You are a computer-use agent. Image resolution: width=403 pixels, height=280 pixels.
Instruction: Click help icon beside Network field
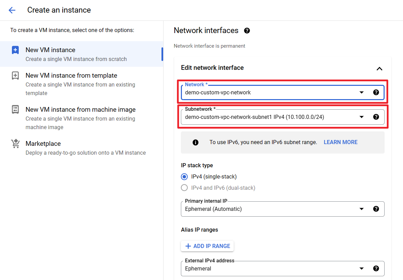(376, 92)
